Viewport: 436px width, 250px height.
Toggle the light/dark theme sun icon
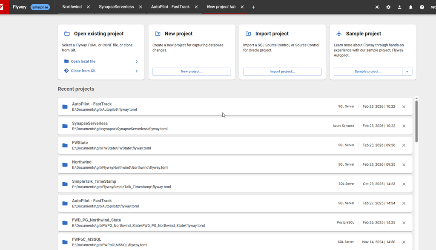tap(377, 7)
